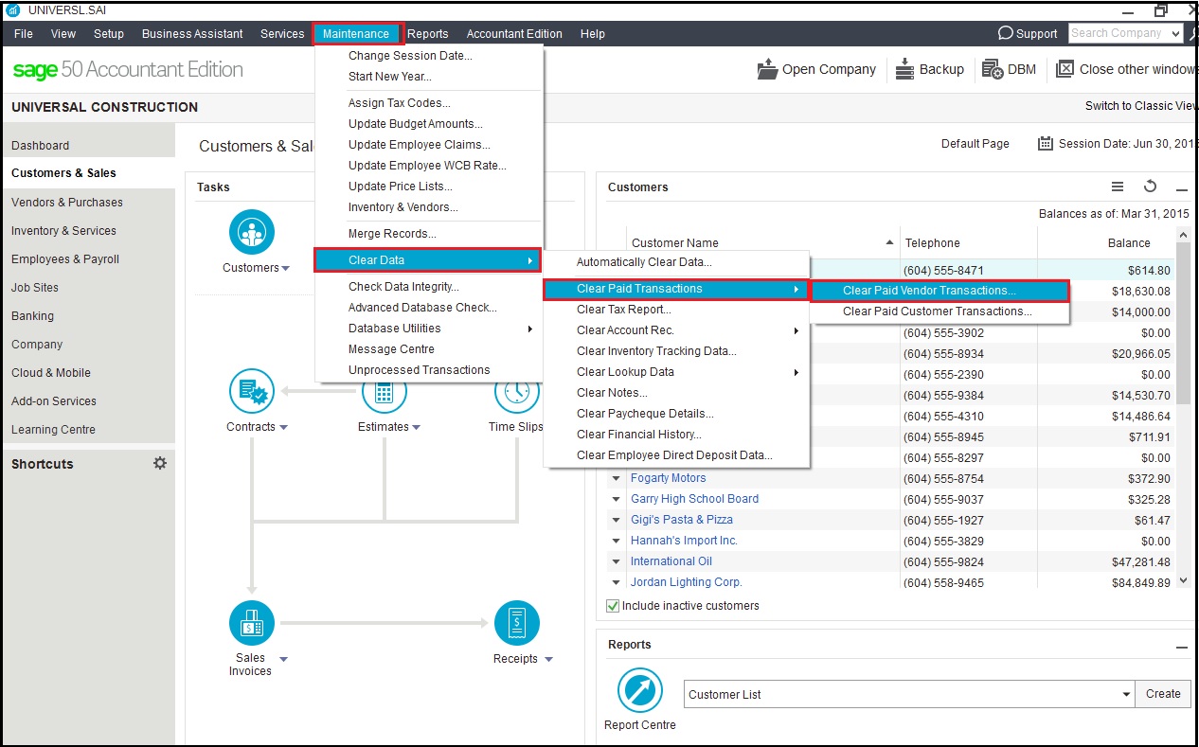Open Customers panel list options icon
Viewport: 1199px width, 747px height.
(x=1118, y=187)
